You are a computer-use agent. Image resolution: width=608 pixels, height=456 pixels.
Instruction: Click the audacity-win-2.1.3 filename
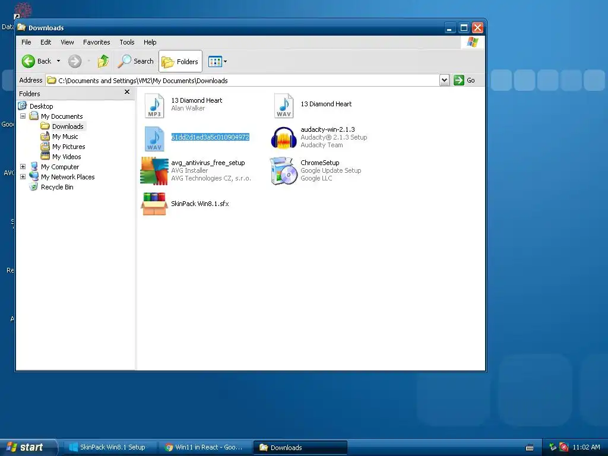click(328, 129)
